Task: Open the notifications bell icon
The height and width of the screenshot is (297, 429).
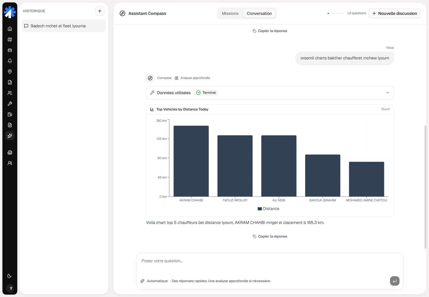Action: [x=10, y=61]
